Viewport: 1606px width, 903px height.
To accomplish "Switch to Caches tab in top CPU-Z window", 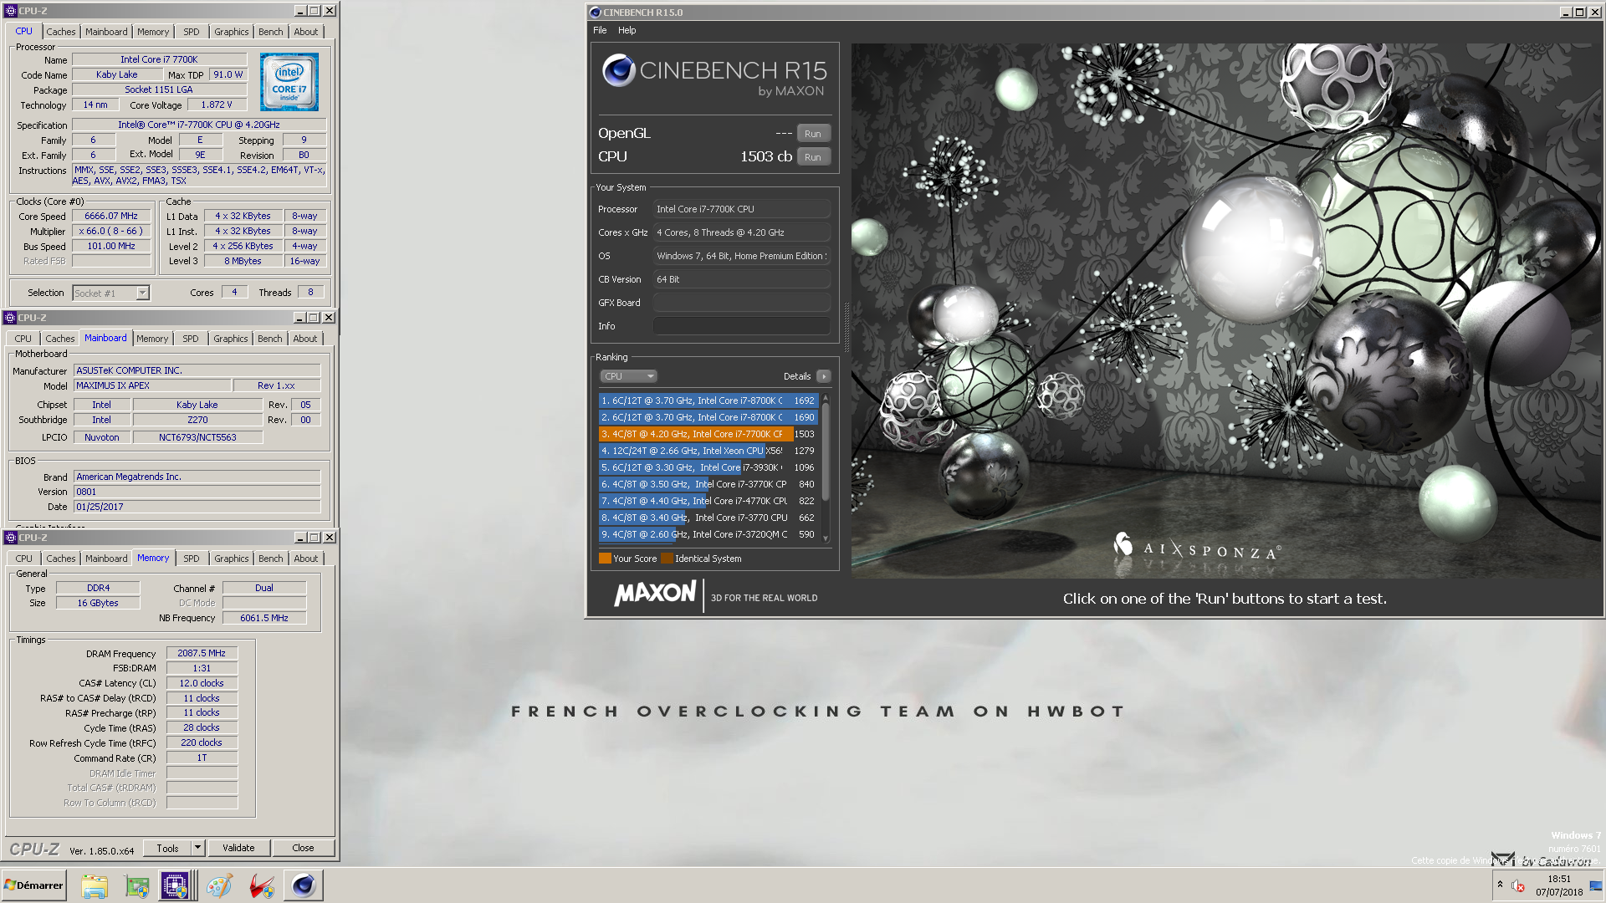I will [x=61, y=32].
